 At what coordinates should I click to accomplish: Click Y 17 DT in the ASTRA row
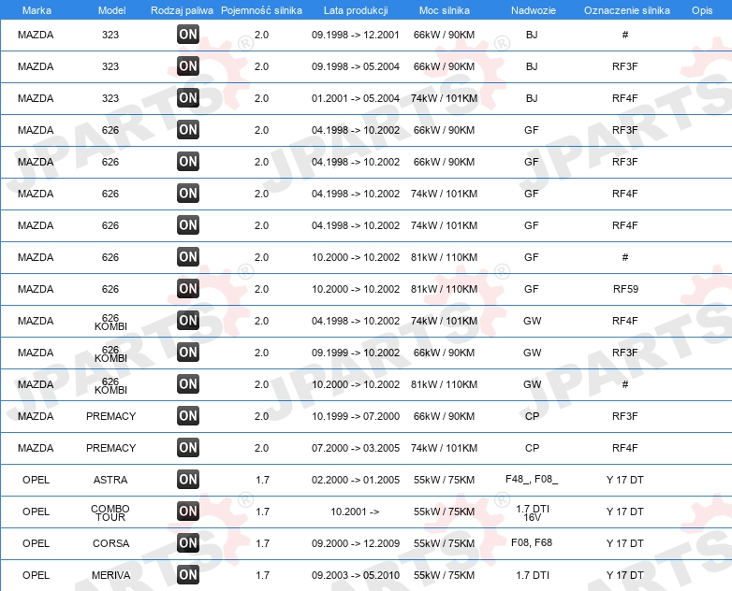(x=625, y=480)
